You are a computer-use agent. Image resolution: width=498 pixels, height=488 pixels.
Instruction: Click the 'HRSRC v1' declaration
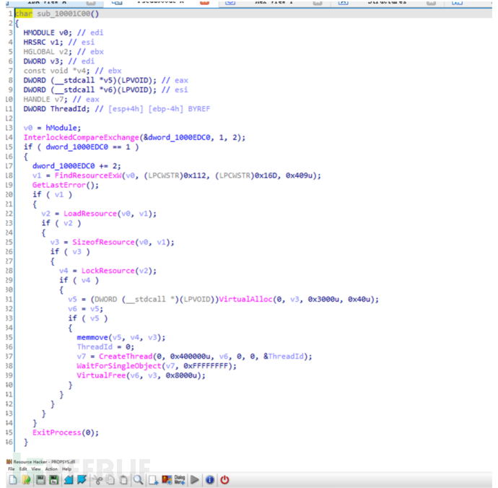pyautogui.click(x=43, y=43)
